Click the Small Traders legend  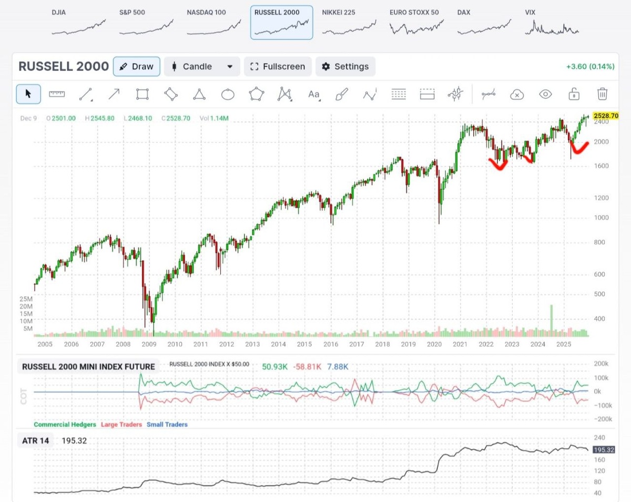pos(167,424)
